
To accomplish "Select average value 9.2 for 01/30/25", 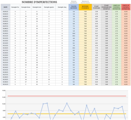I will click(x=74, y=82).
